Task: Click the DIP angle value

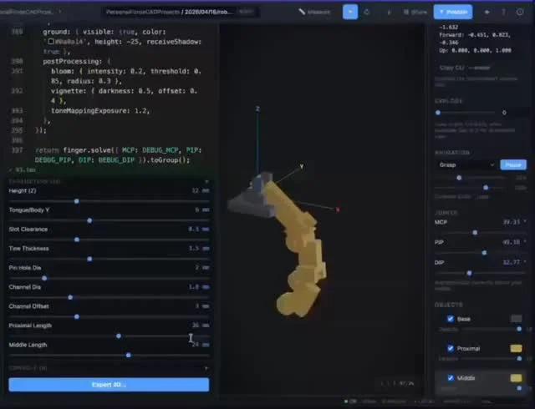Action: (512, 262)
